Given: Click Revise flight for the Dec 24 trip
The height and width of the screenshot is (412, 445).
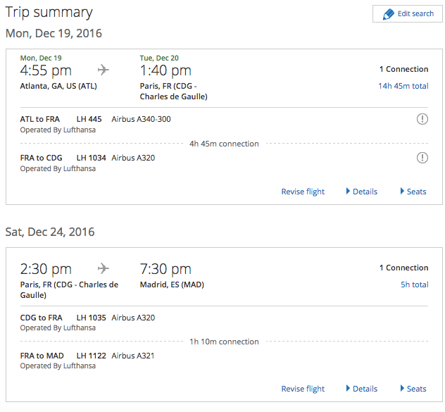Looking at the screenshot, I should pyautogui.click(x=303, y=389).
